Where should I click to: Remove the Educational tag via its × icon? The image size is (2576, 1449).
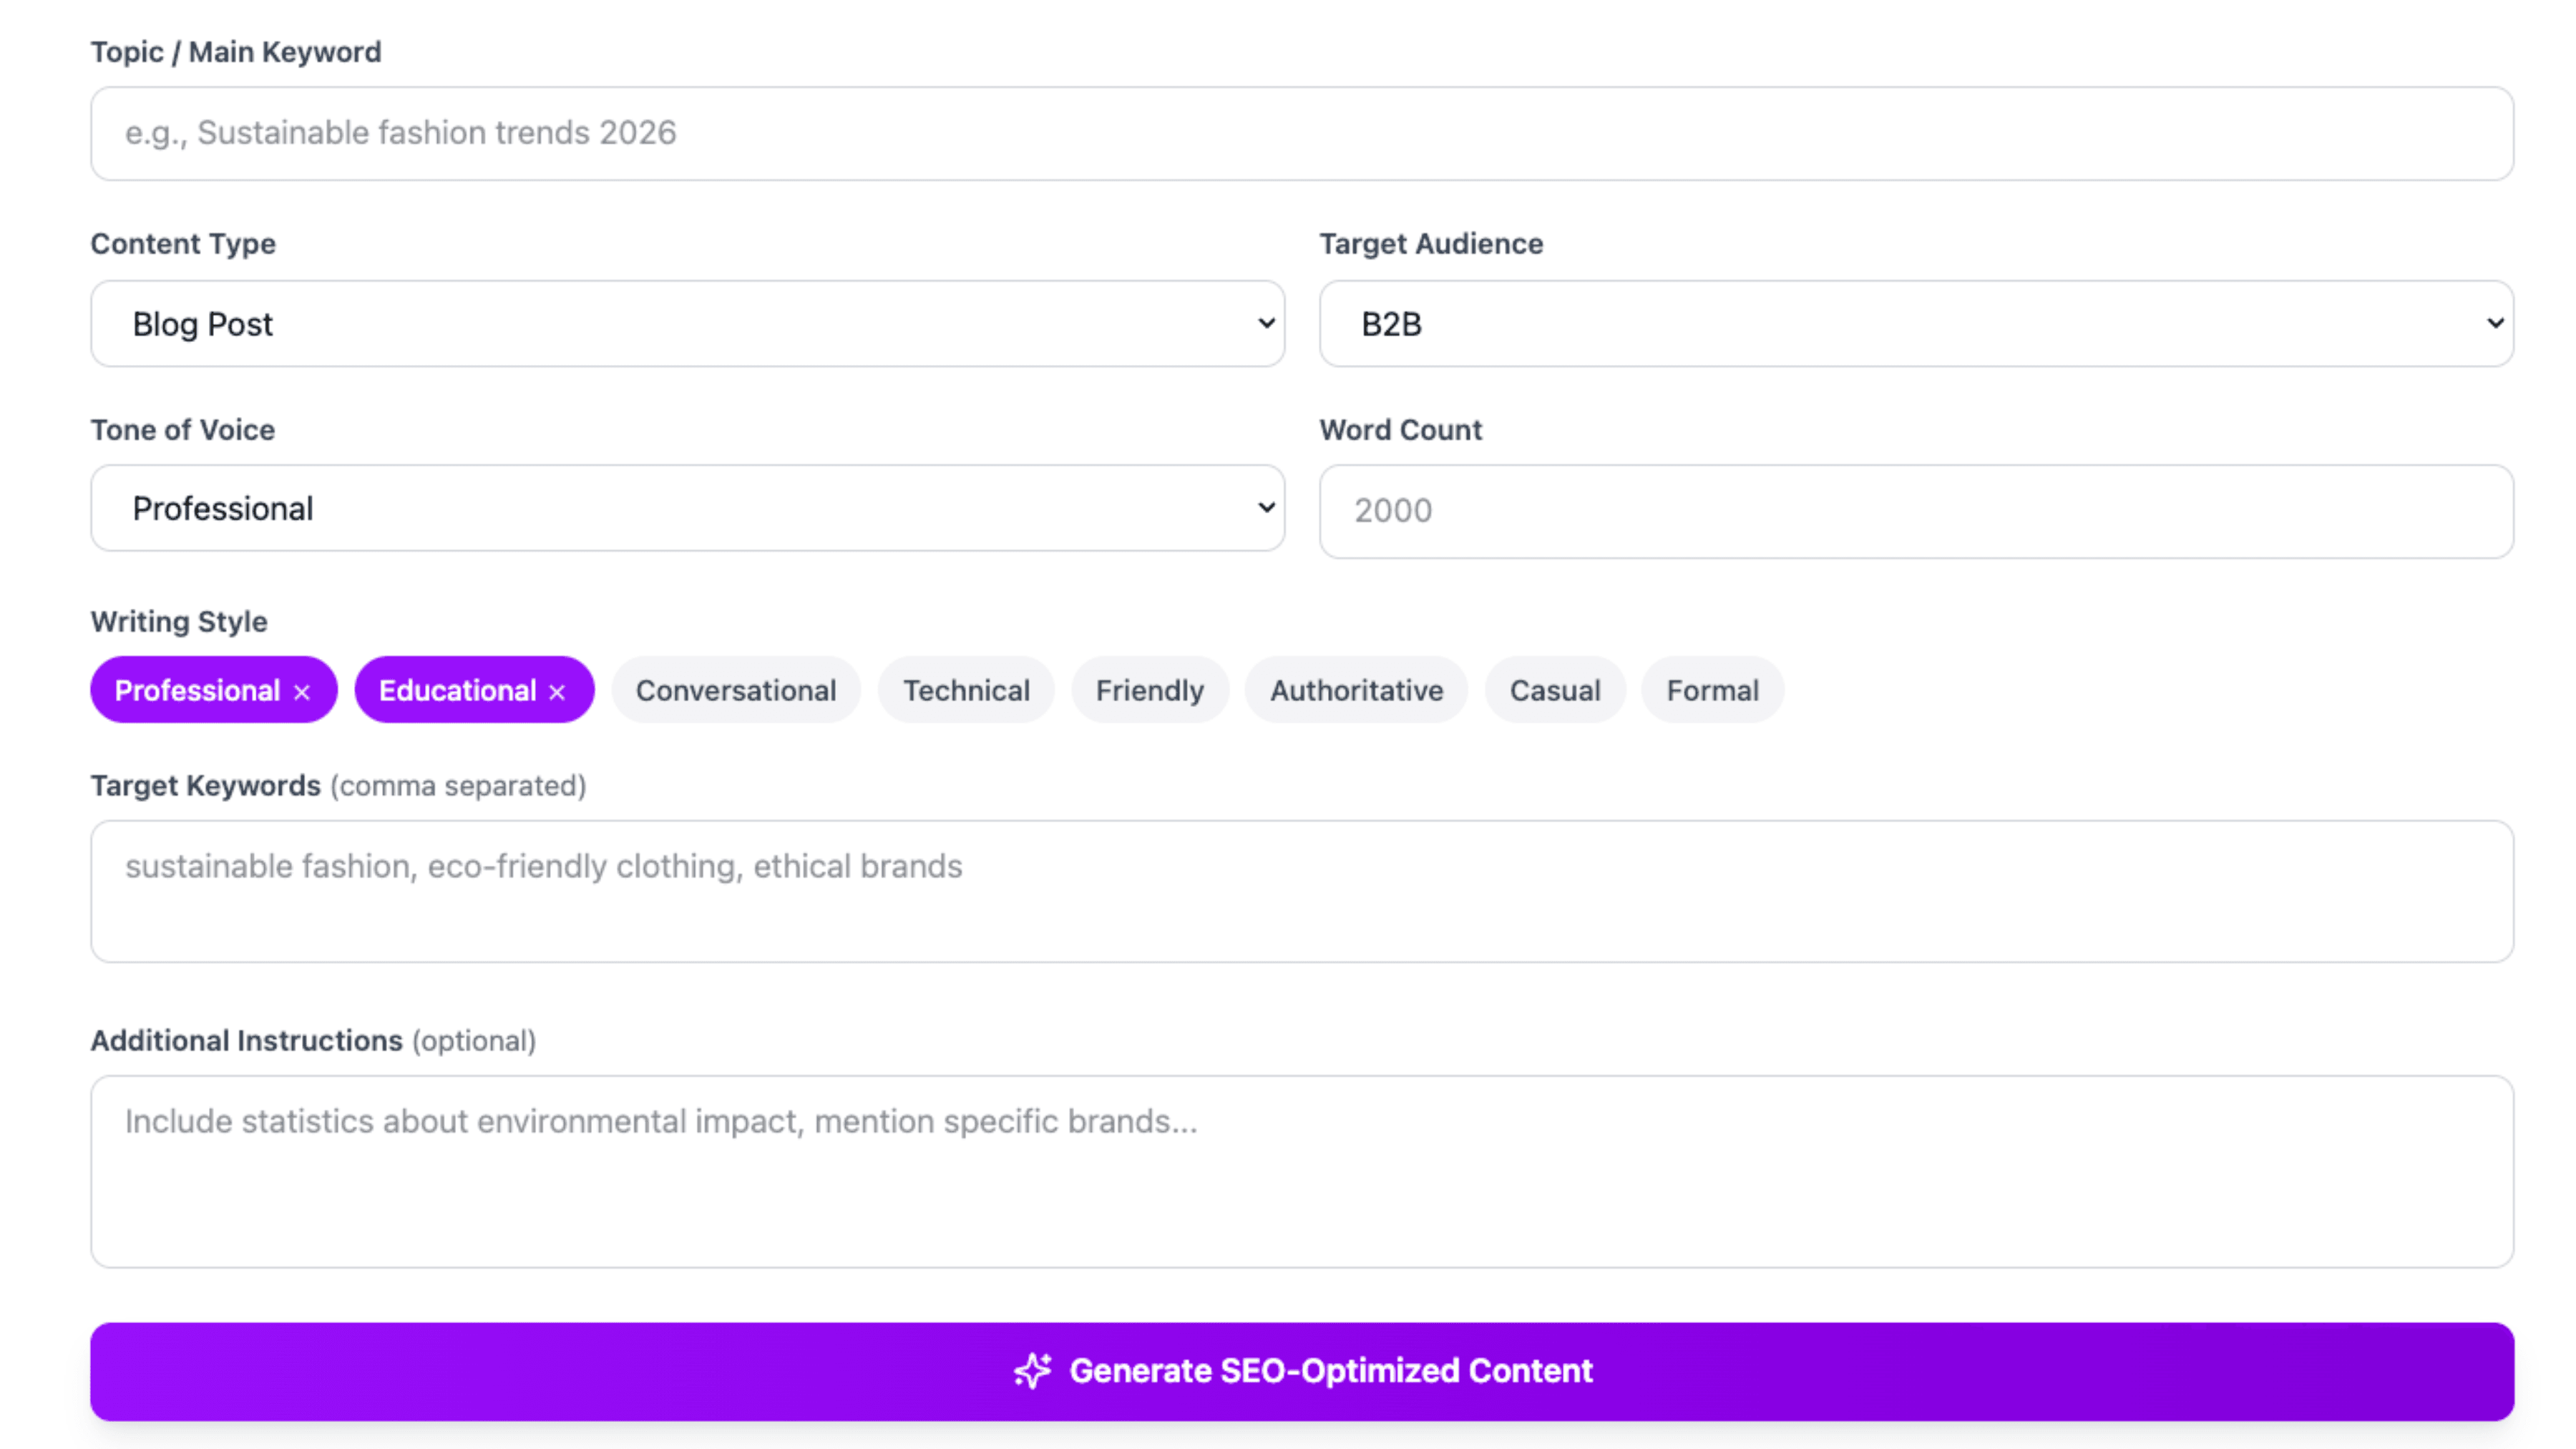[x=557, y=690]
